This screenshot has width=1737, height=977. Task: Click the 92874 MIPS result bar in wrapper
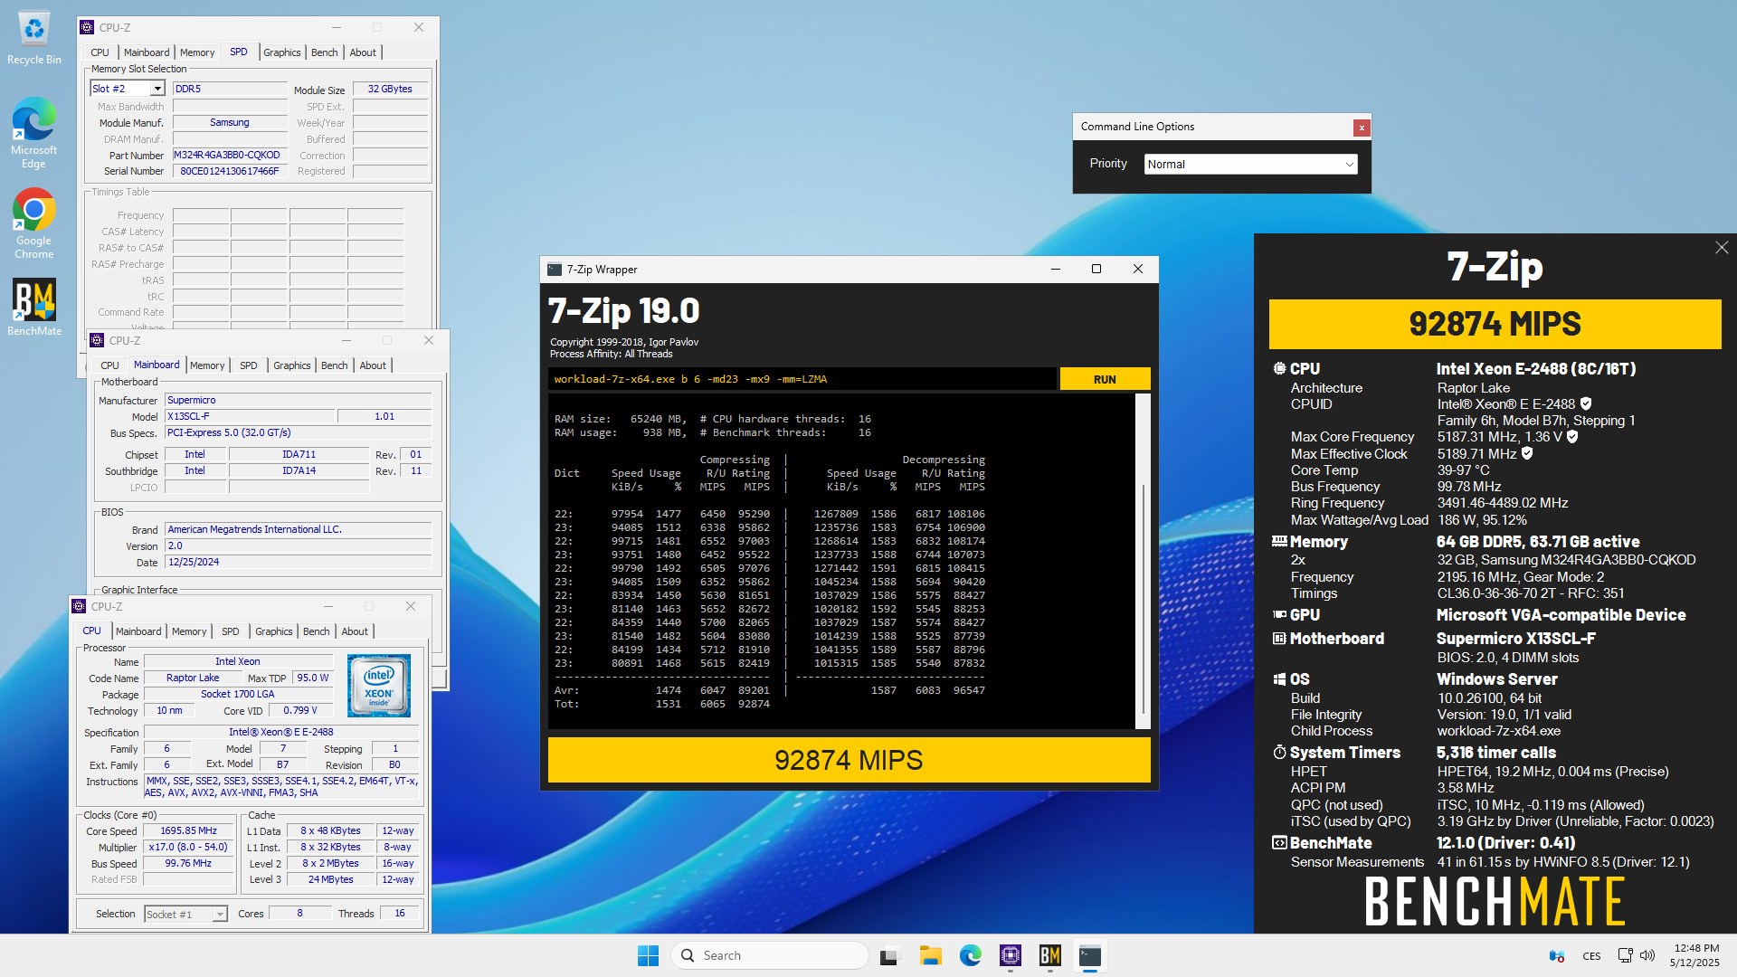[x=849, y=760]
